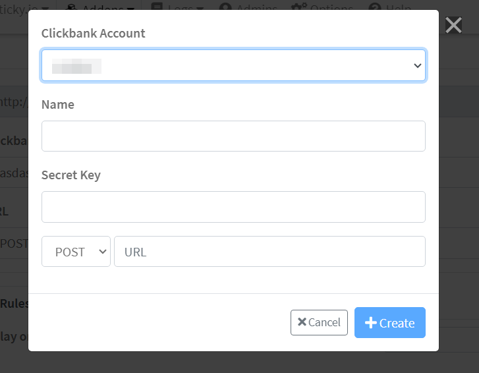
Task: Click the Name text field
Action: [233, 136]
